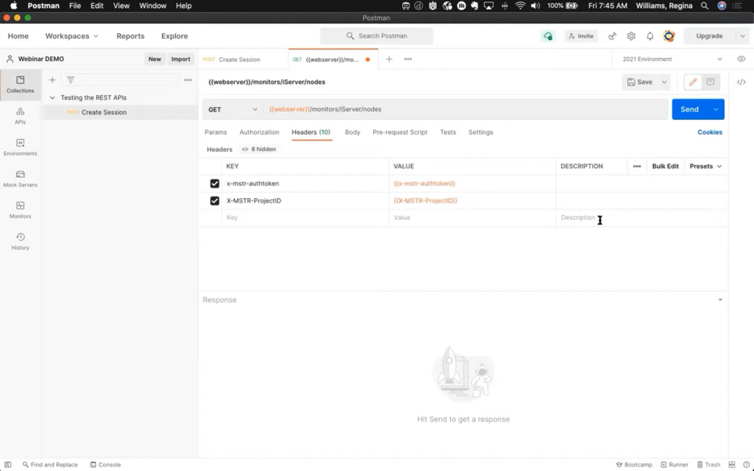Click the macOS Wi-Fi menu bar icon
The height and width of the screenshot is (471, 754).
(x=520, y=6)
